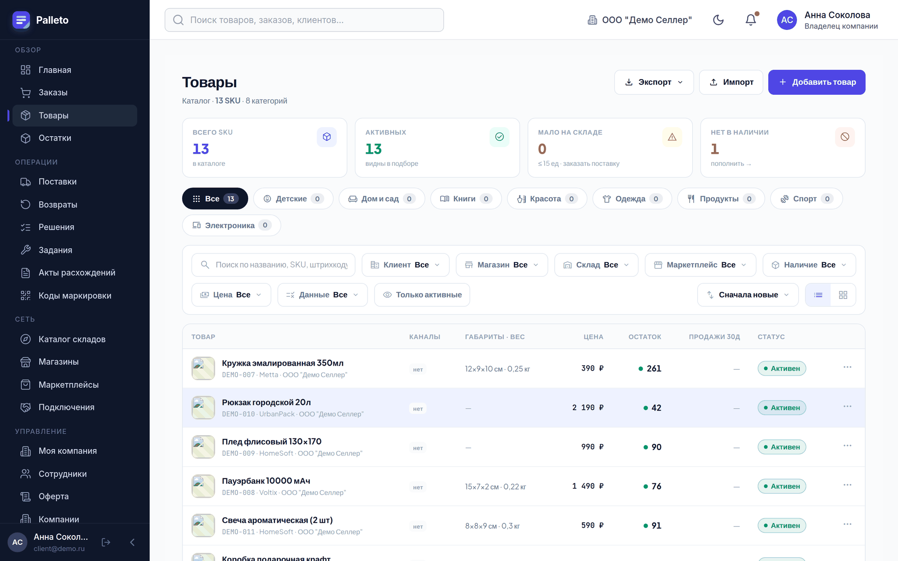898x561 pixels.
Task: Click the Добавить товар button
Action: click(x=817, y=82)
